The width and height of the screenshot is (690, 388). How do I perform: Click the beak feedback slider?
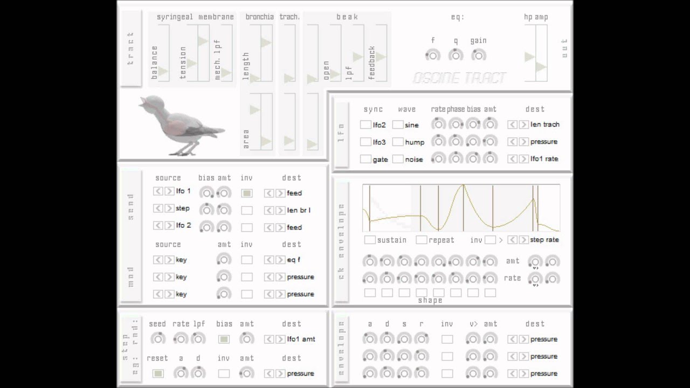tap(381, 53)
